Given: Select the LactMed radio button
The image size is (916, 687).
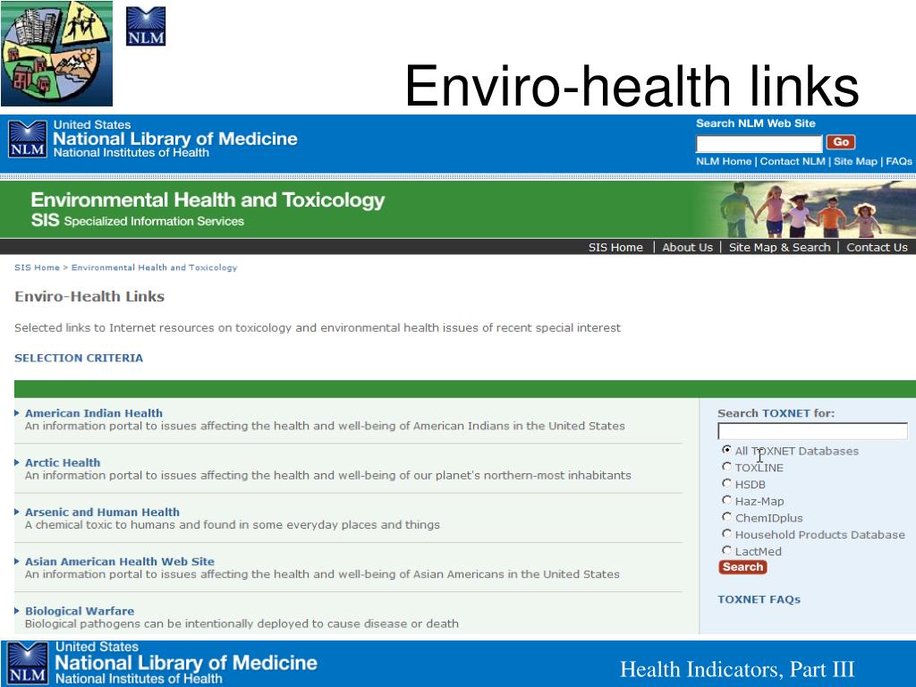Looking at the screenshot, I should coord(726,550).
